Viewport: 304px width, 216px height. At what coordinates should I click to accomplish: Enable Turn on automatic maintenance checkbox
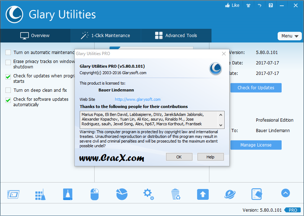click(8, 53)
